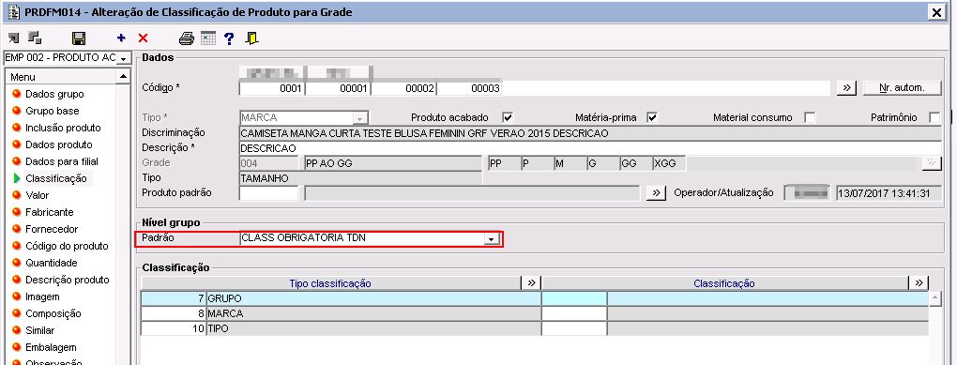Click the lookup arrows next to Código
This screenshot has height=365, width=957.
click(846, 88)
